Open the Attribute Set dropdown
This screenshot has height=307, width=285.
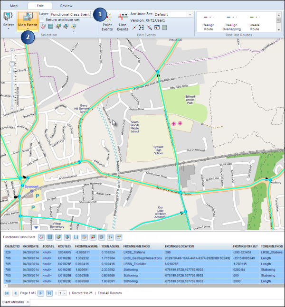(190, 14)
